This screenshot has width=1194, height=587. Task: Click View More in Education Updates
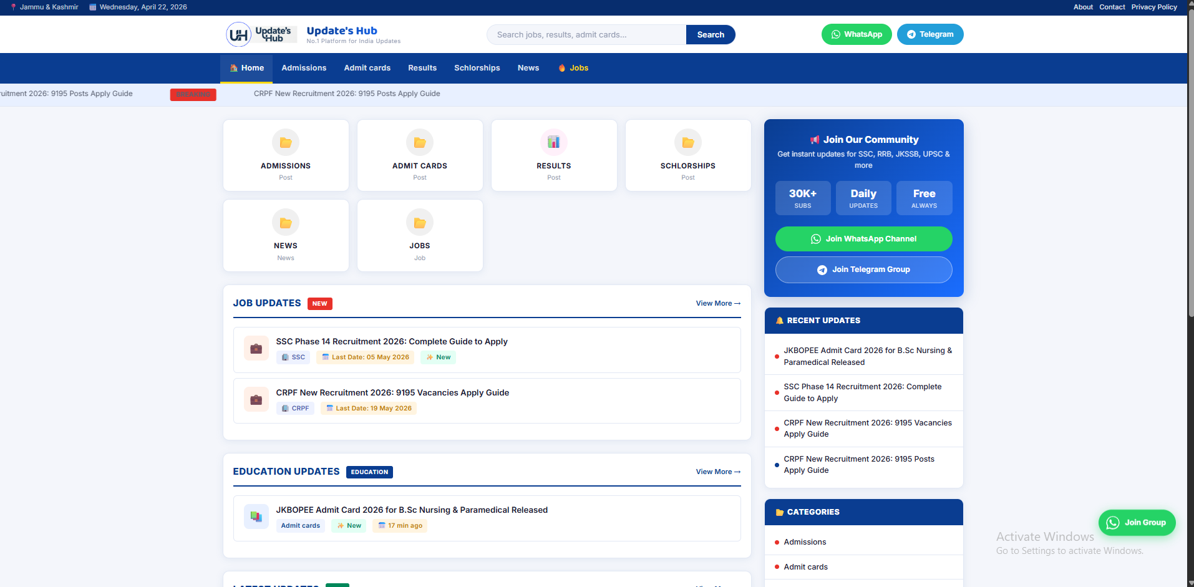click(718, 472)
